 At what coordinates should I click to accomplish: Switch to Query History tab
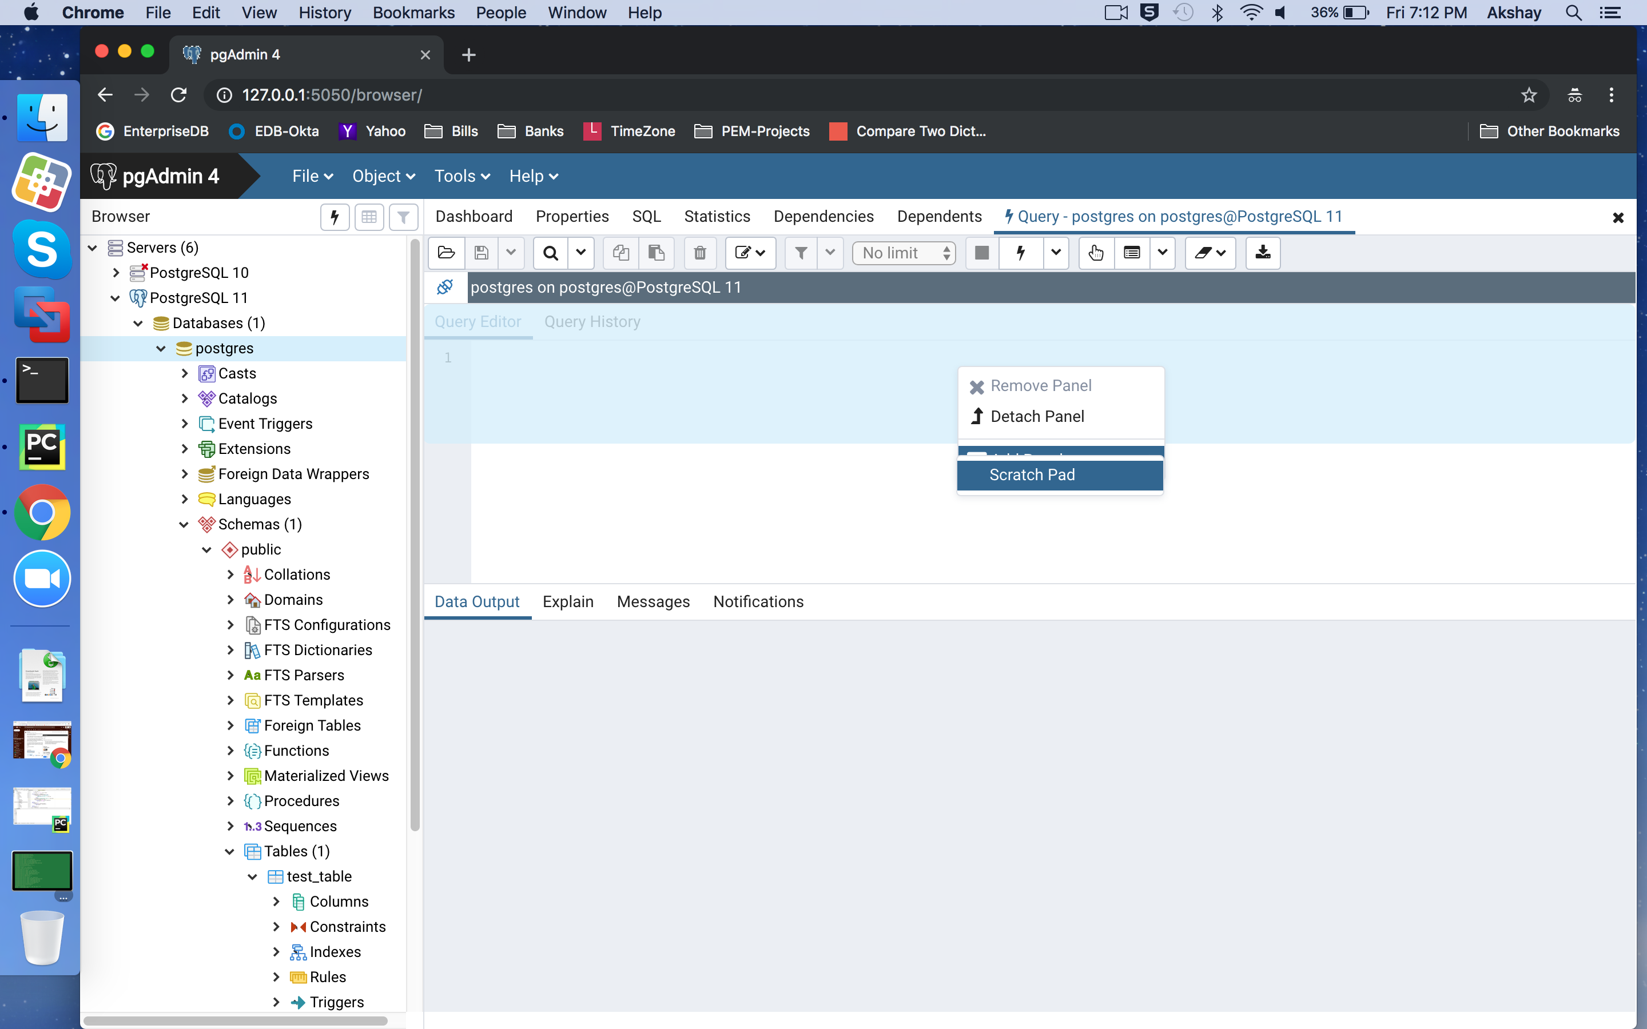tap(591, 322)
